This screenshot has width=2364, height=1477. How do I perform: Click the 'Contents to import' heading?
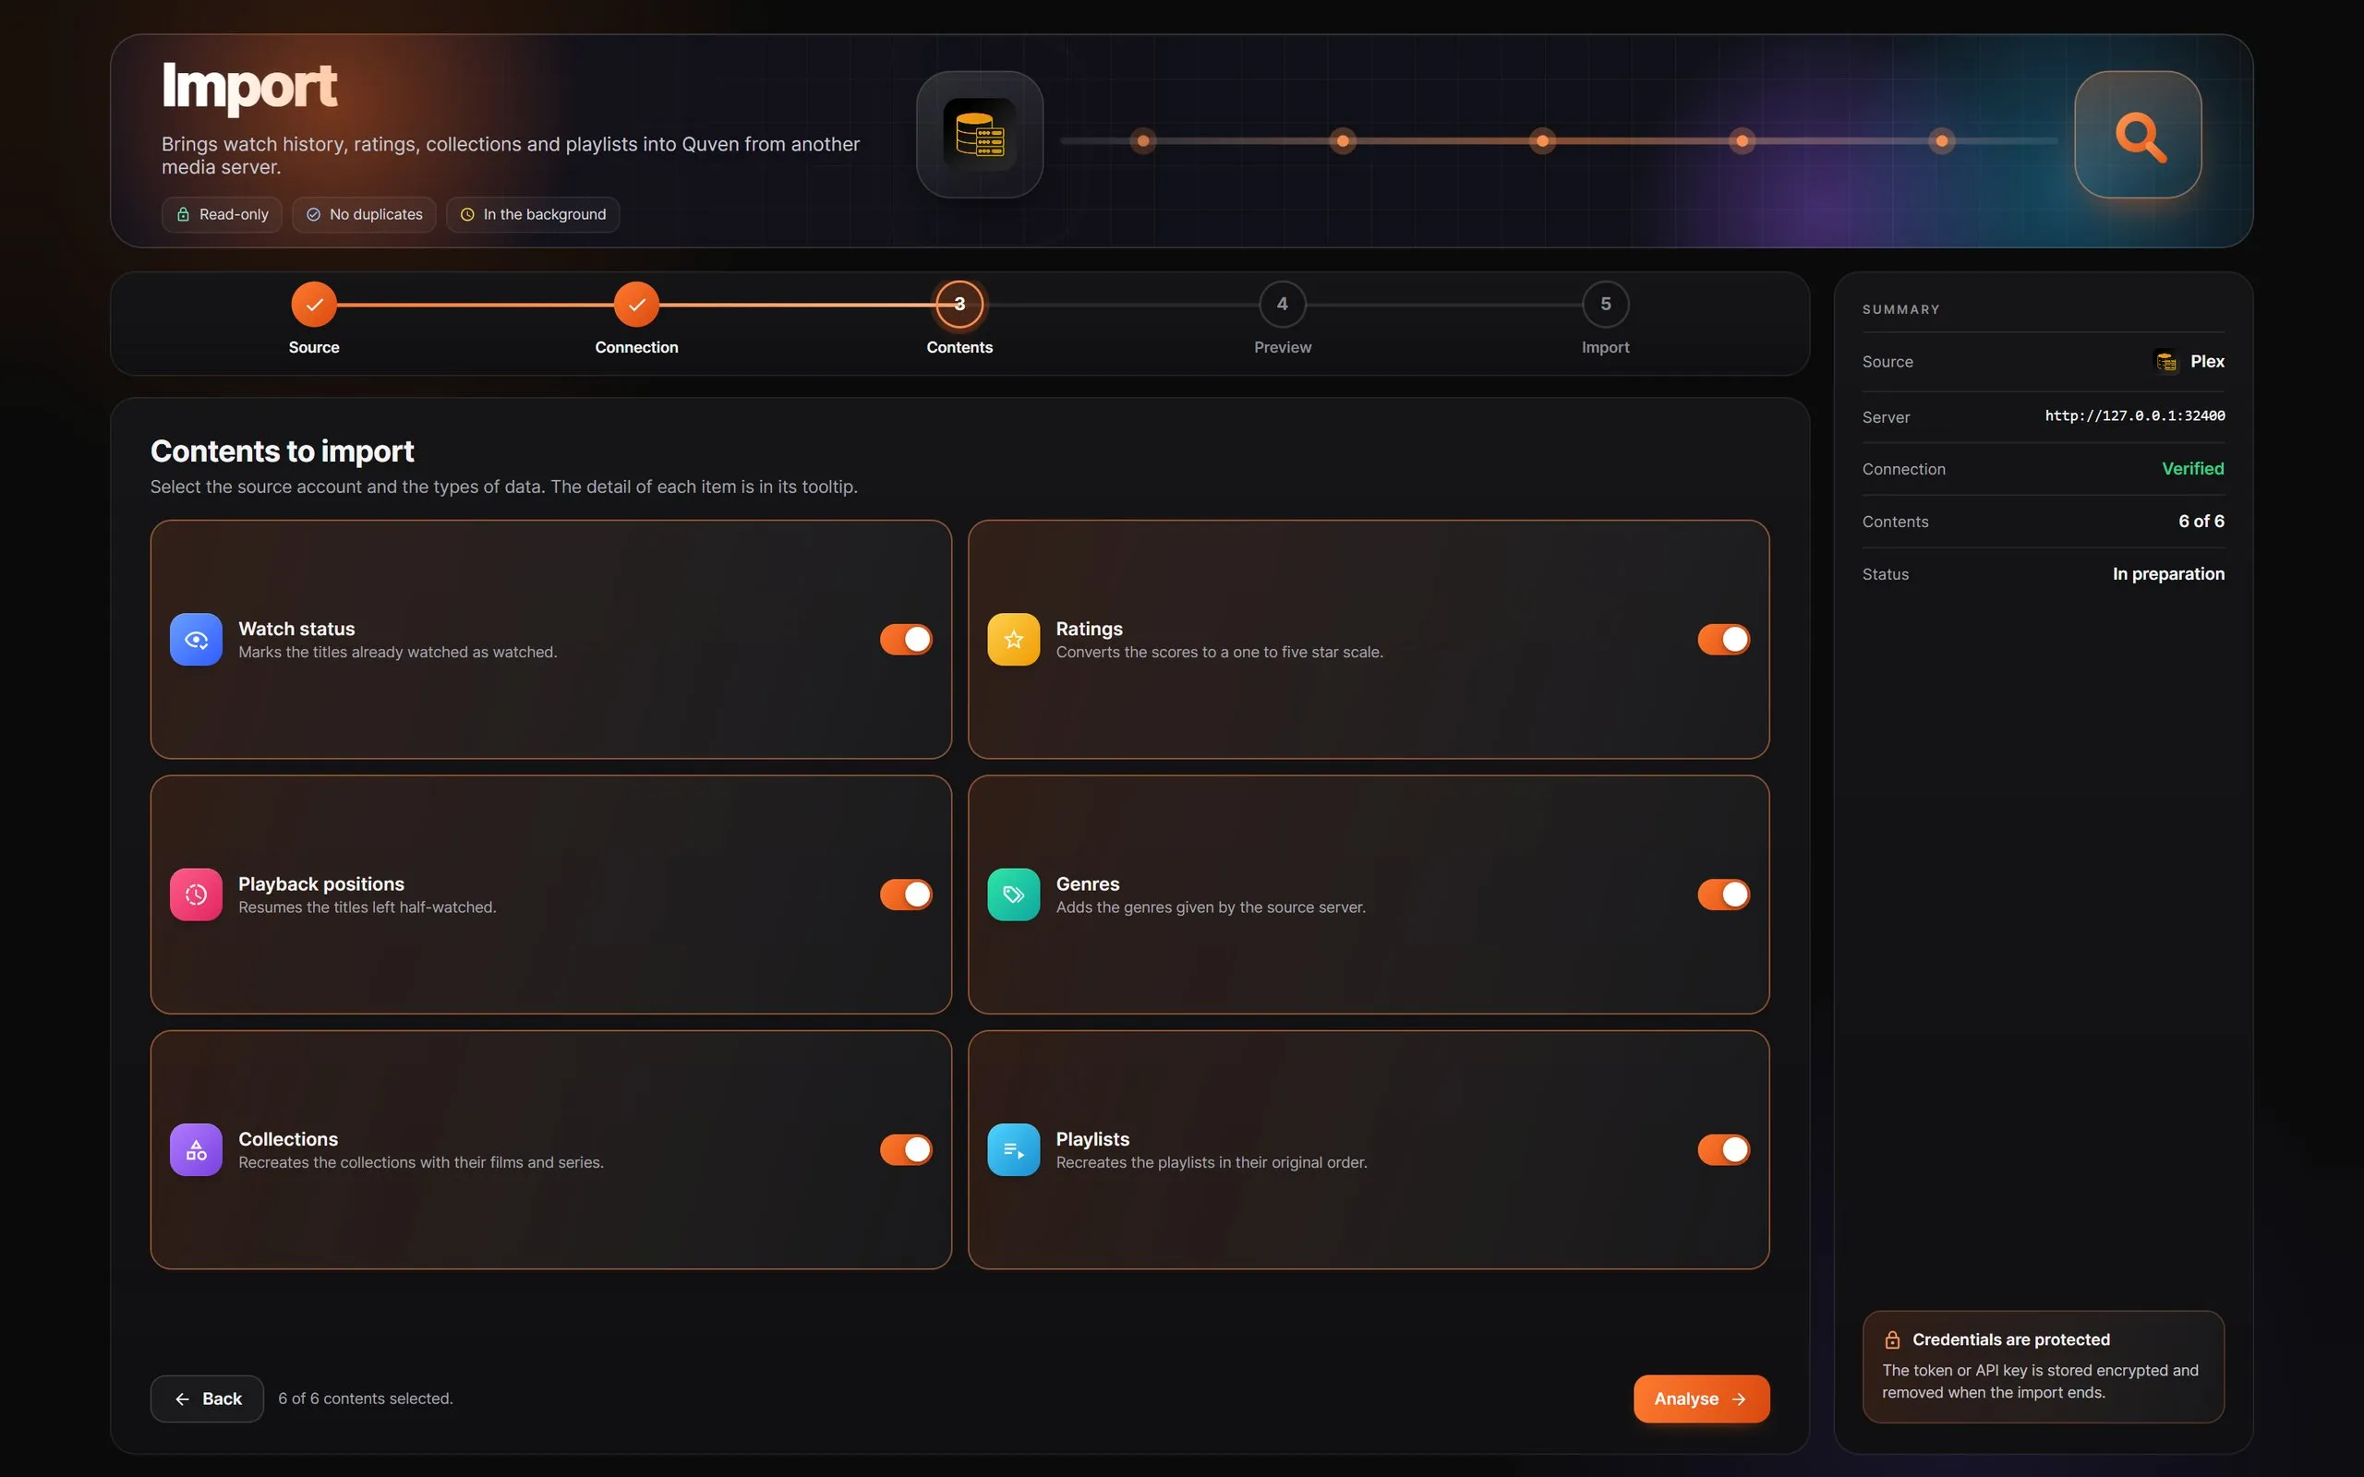point(283,451)
